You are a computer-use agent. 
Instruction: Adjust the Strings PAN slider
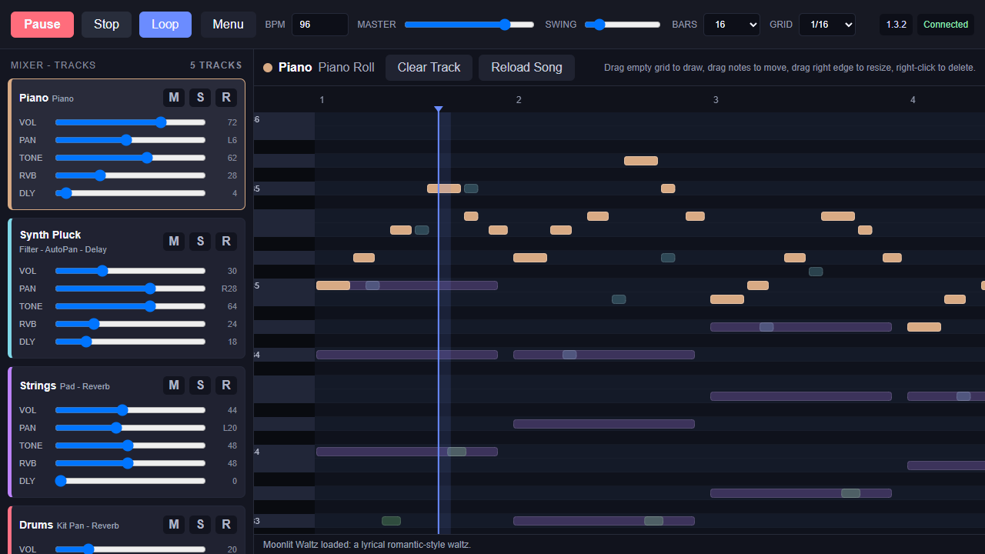tap(130, 428)
